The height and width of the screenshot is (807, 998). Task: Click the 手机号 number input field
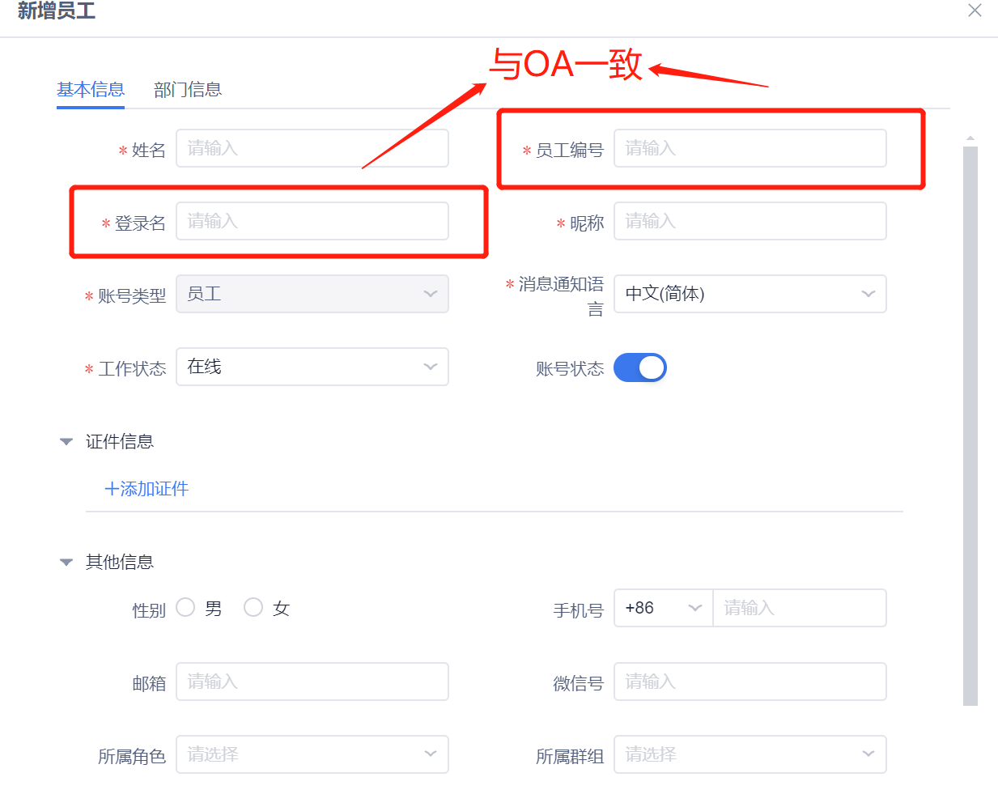coord(799,608)
